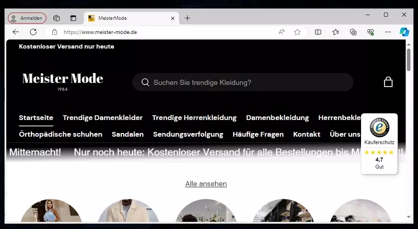The image size is (418, 229).
Task: Launch the Copilot sidebar icon
Action: click(x=404, y=32)
